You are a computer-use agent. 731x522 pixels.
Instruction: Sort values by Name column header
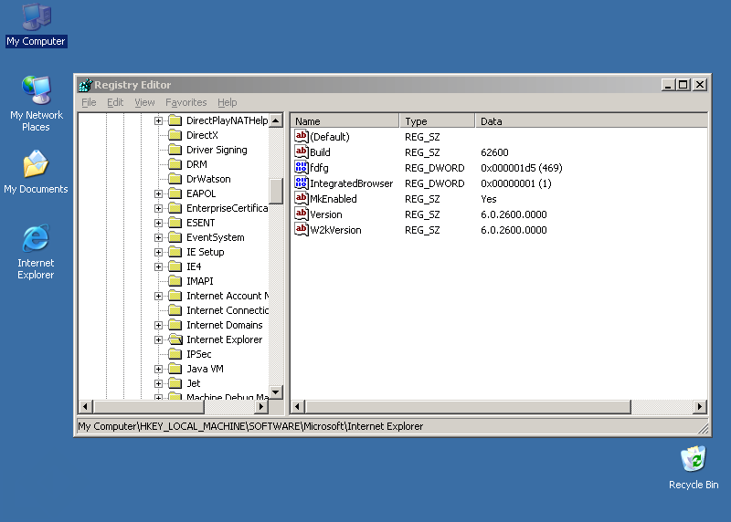tap(344, 121)
